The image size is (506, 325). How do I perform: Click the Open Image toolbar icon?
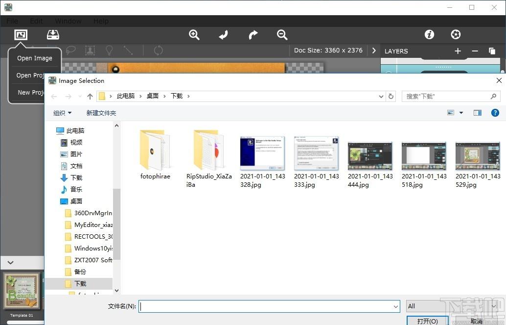click(x=21, y=35)
